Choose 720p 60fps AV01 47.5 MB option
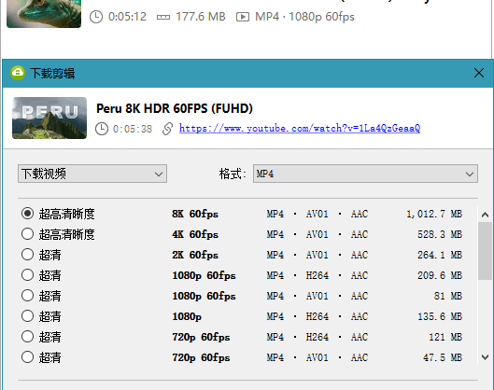 point(27,357)
